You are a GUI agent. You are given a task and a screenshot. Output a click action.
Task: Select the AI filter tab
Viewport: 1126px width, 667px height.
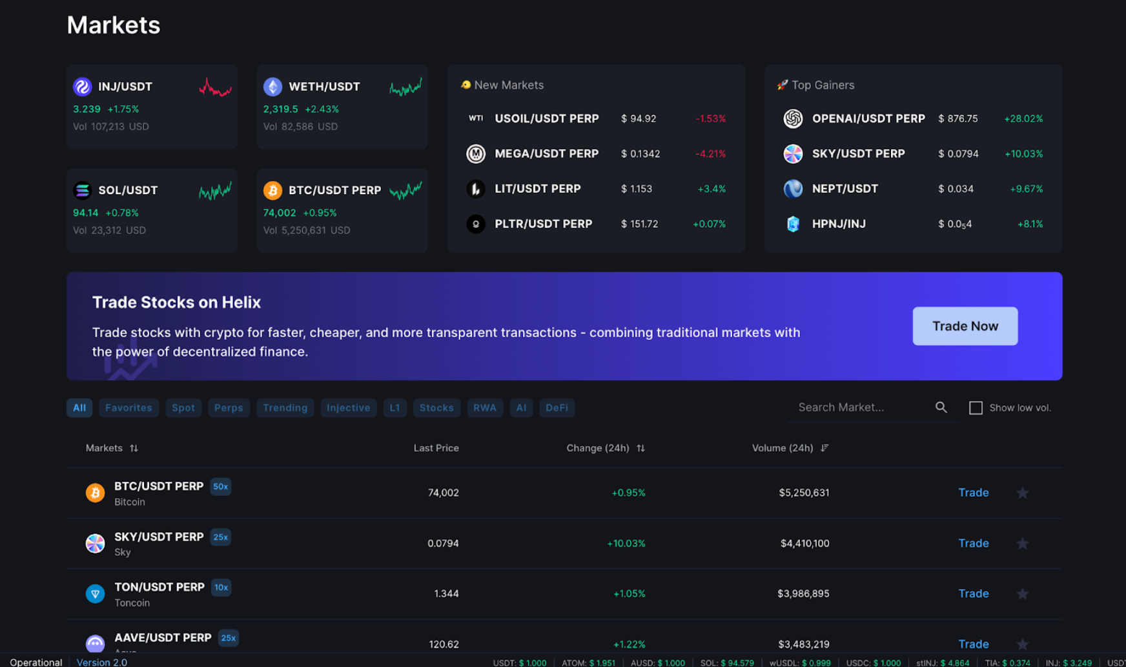521,408
